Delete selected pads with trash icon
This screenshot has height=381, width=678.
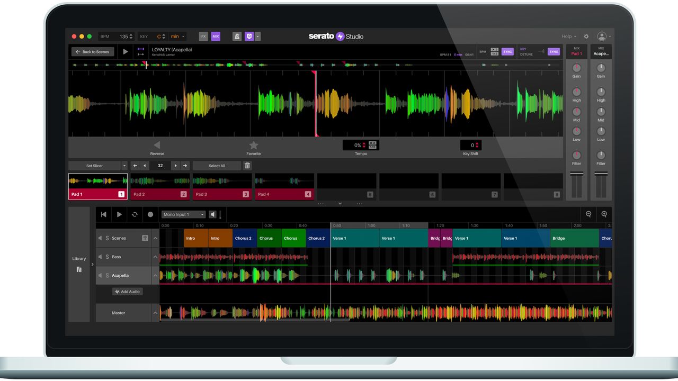pos(247,166)
